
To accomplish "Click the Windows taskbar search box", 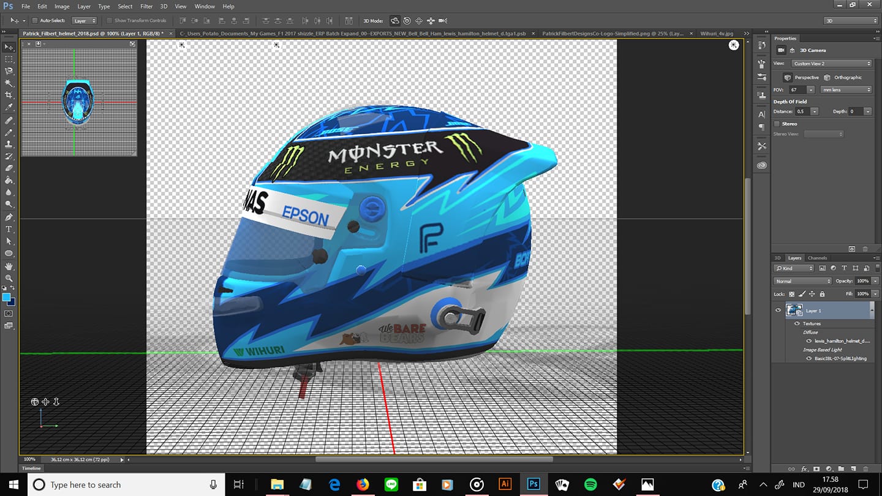I will point(125,484).
